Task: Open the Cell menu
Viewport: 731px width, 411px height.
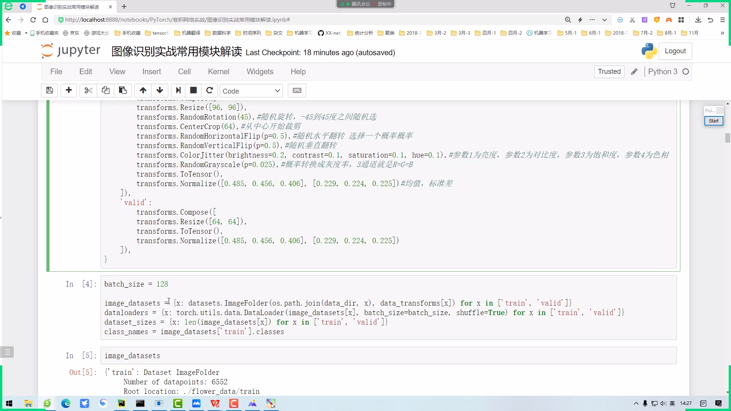Action: click(184, 72)
